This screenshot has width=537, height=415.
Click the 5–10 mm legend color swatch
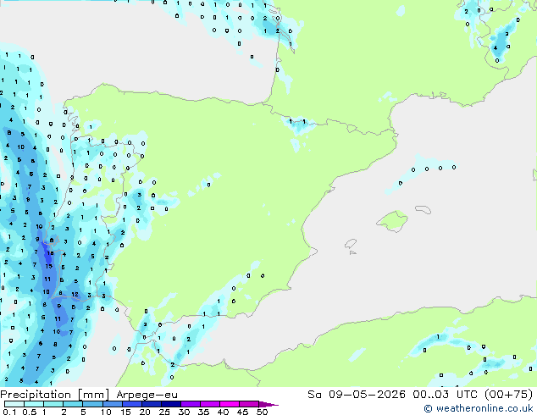click(92, 404)
